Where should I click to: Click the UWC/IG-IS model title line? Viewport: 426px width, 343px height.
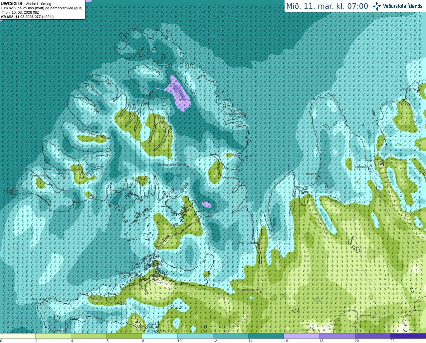pyautogui.click(x=26, y=4)
